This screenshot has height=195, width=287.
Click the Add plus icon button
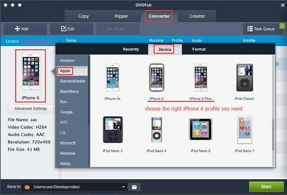tap(25, 29)
